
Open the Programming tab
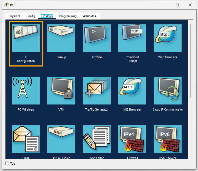(68, 16)
